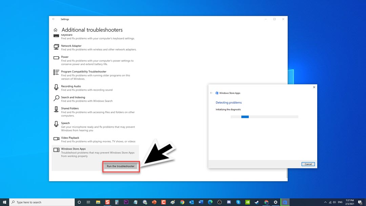This screenshot has width=366, height=206.
Task: Open the volume control in tray
Action: (334, 202)
